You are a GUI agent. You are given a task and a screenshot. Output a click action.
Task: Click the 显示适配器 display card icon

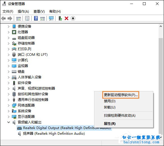14,117
